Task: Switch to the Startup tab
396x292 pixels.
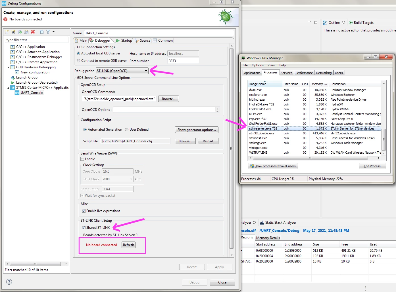Action: coord(124,41)
